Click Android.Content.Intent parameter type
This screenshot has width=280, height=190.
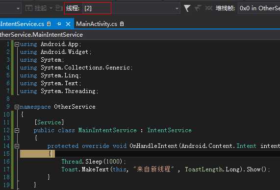219,146
